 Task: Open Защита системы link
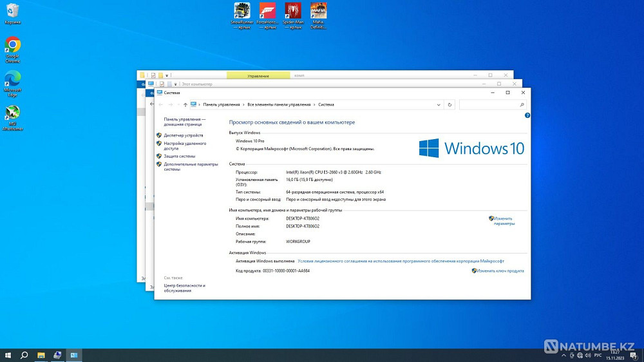[x=180, y=156]
